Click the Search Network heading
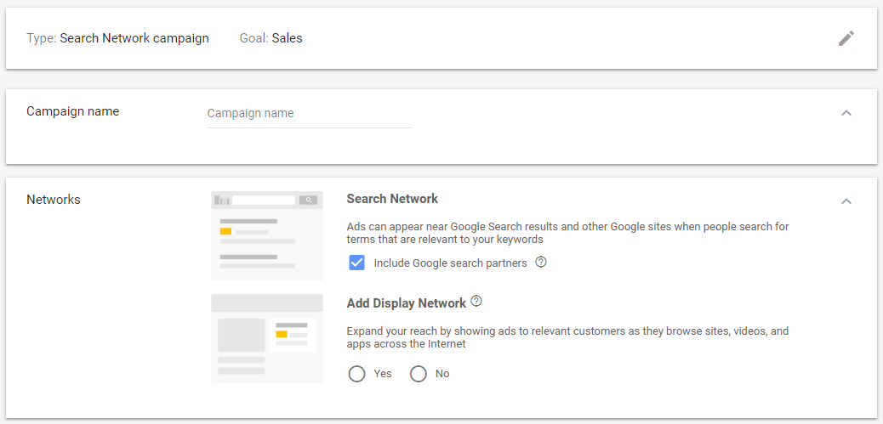 (392, 199)
